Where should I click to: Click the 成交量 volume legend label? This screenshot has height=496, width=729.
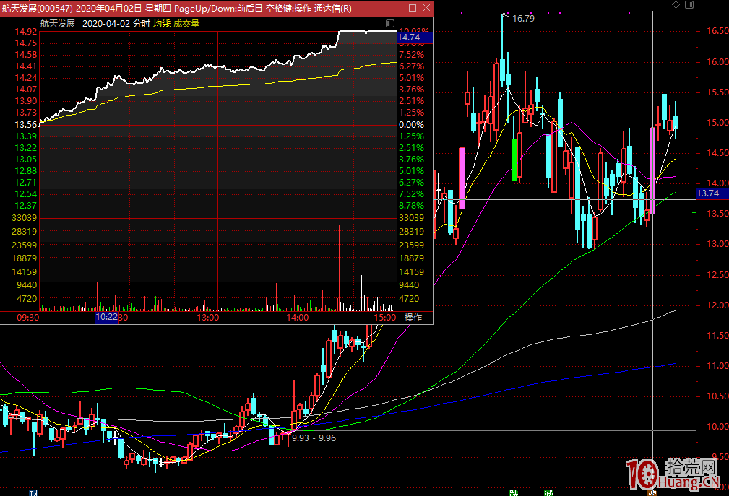pyautogui.click(x=186, y=23)
